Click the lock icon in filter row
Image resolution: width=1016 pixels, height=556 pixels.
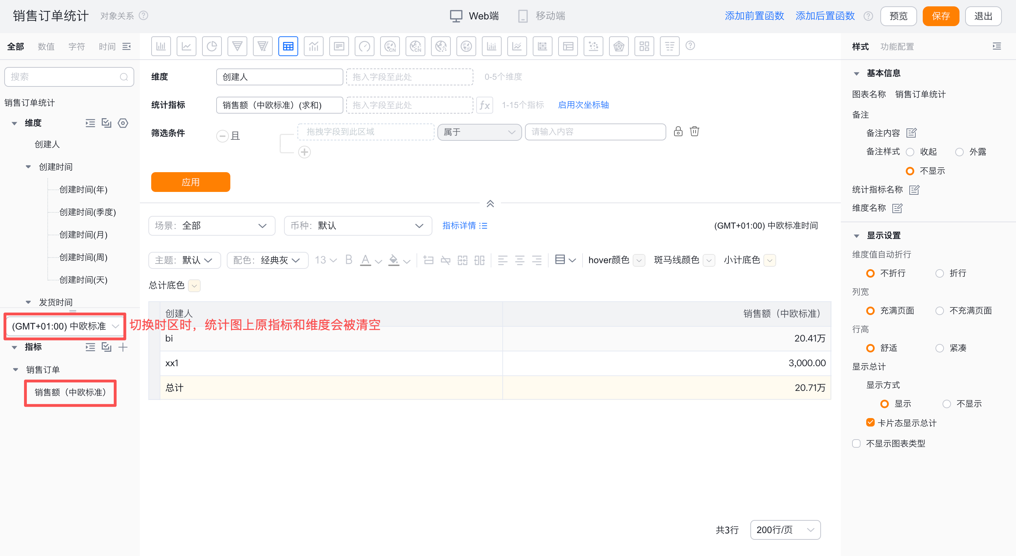pos(678,132)
